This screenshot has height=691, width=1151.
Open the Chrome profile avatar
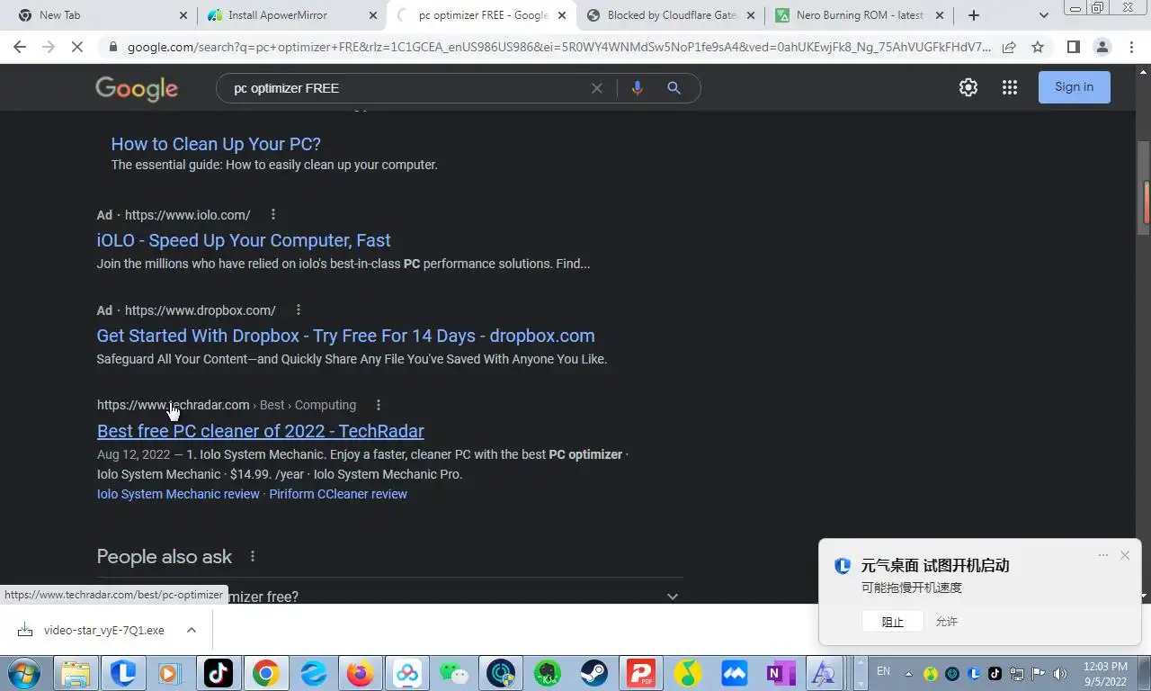pyautogui.click(x=1102, y=48)
